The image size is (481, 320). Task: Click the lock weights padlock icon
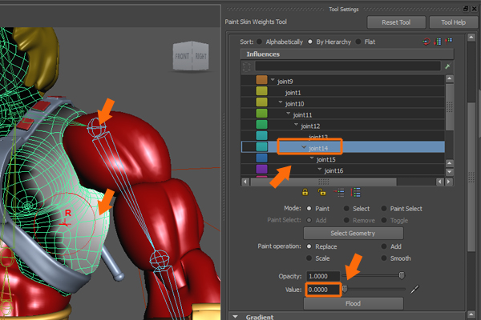click(305, 193)
